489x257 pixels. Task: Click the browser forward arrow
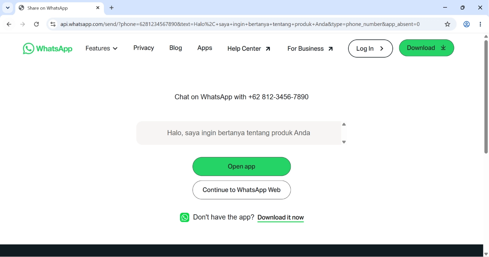point(23,24)
